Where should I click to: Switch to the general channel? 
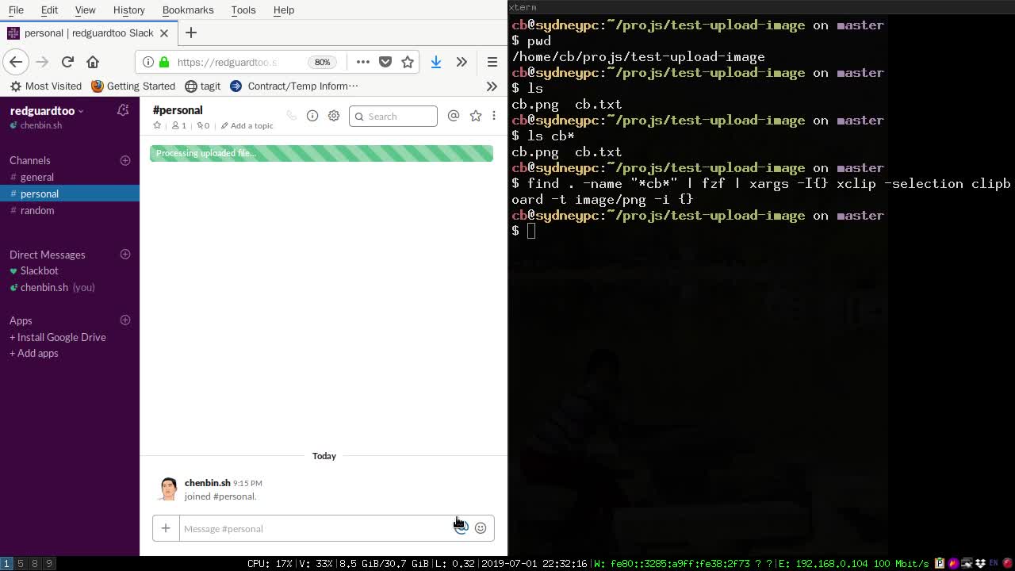click(37, 177)
